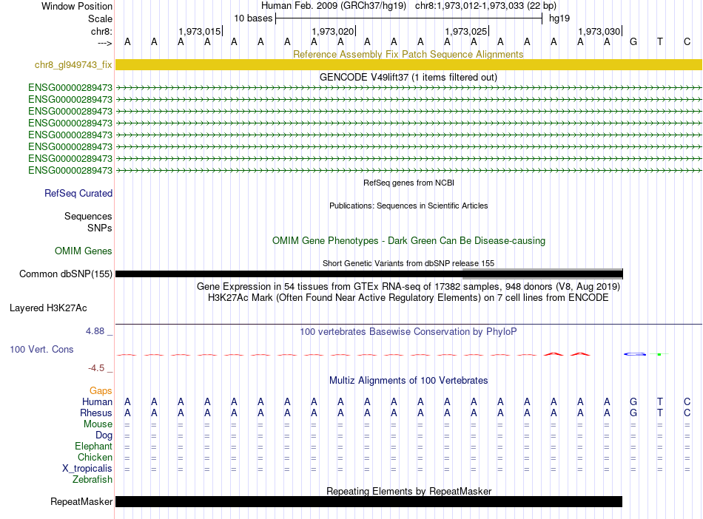Click the 'RefSeq genes from NCBI' title

(x=408, y=183)
